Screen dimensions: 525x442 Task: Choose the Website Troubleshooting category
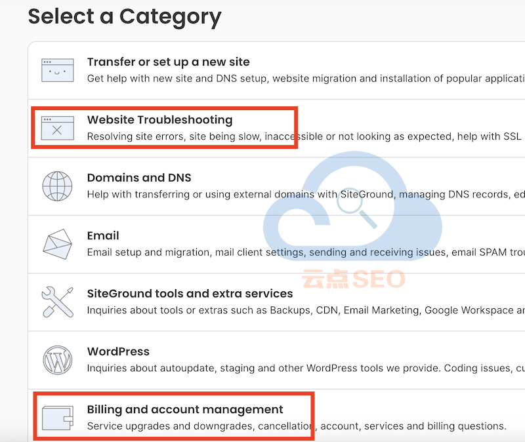(x=159, y=120)
